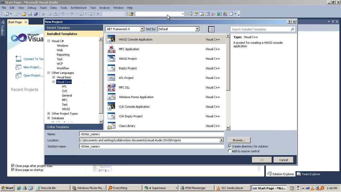Open the Debug menu
The image size is (341, 192).
pyautogui.click(x=32, y=8)
